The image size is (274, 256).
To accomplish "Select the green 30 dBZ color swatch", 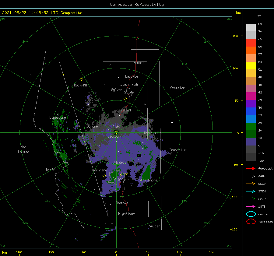I will (251, 126).
